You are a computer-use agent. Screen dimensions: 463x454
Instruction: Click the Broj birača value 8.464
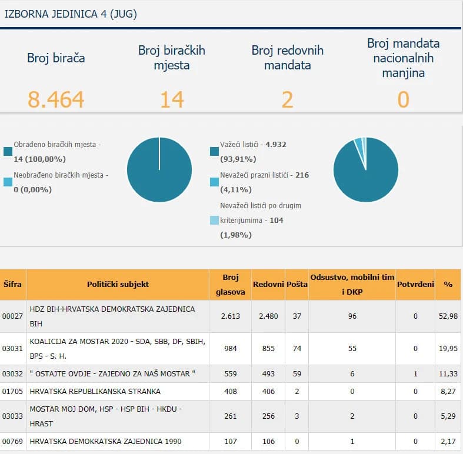click(56, 99)
